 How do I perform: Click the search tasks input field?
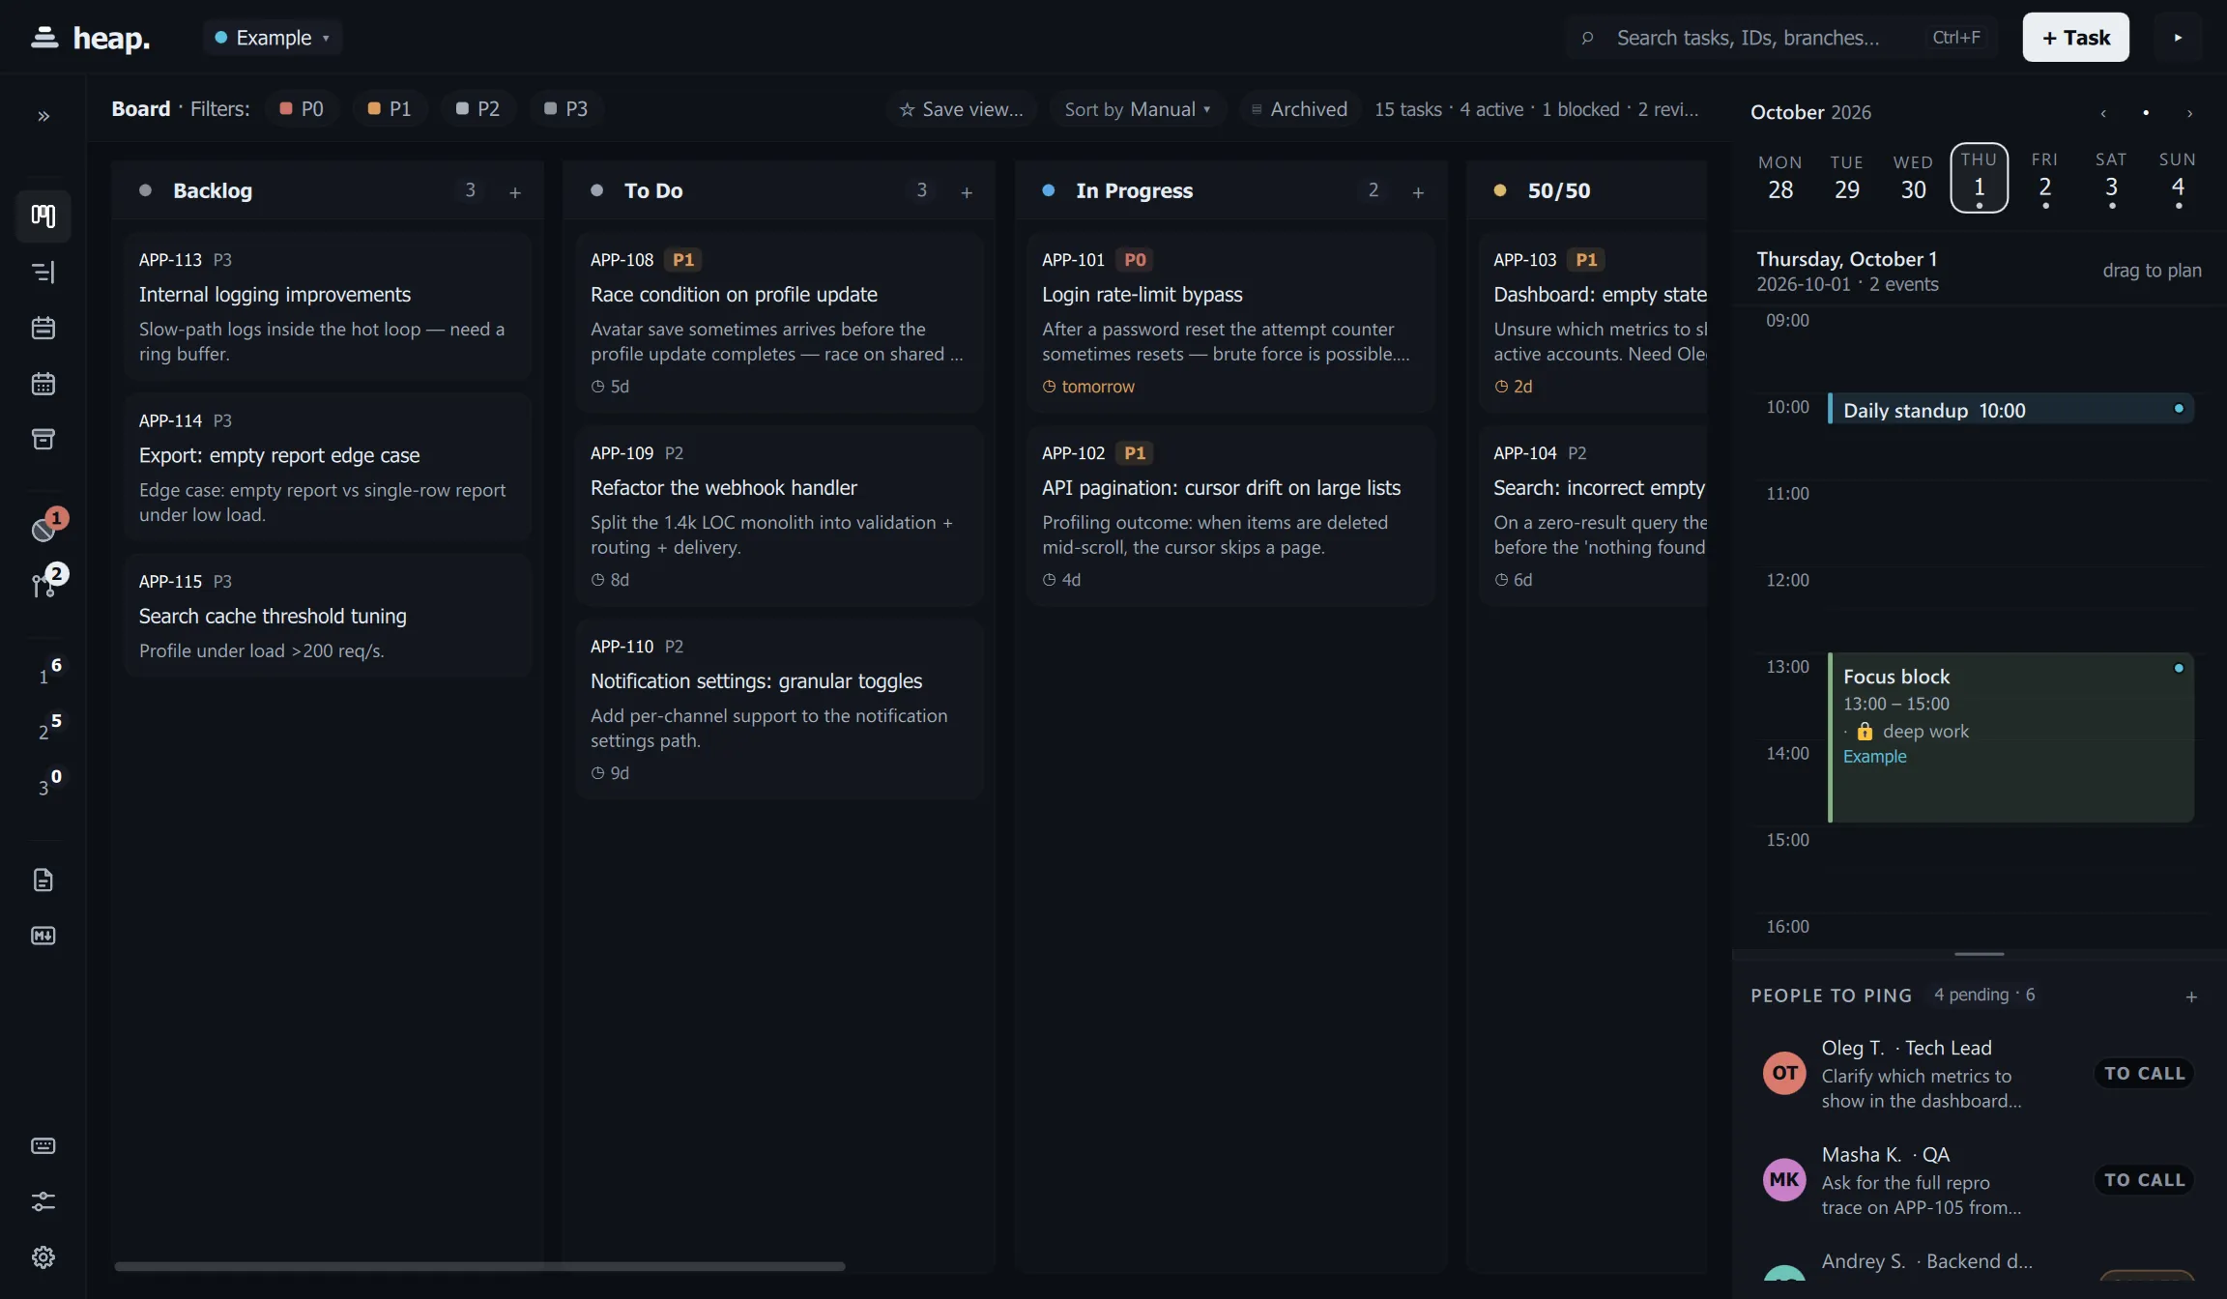pyautogui.click(x=1781, y=38)
